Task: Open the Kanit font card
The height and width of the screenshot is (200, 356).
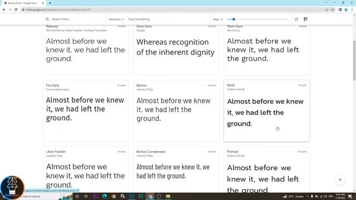Action: tap(267, 111)
